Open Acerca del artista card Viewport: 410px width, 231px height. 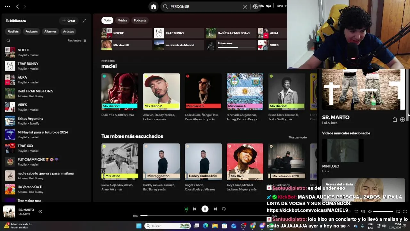(364, 190)
